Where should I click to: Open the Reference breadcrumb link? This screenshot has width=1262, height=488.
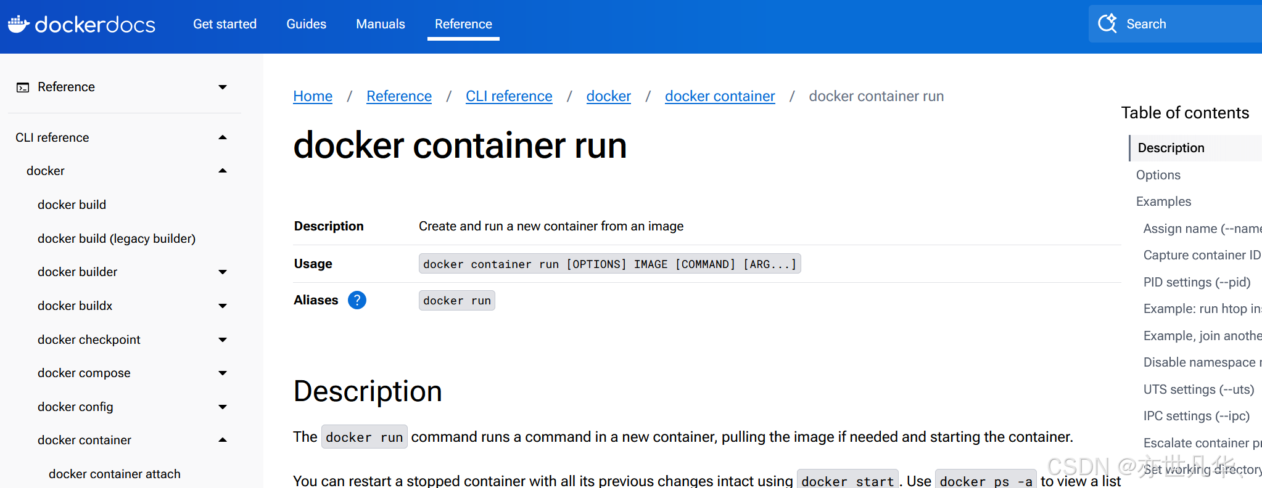[x=399, y=96]
